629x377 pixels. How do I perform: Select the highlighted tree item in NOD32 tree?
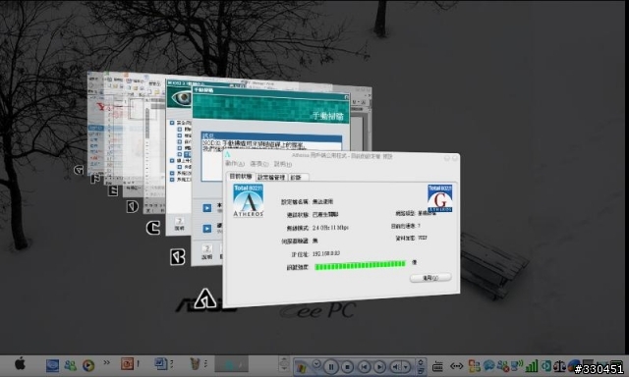click(188, 154)
